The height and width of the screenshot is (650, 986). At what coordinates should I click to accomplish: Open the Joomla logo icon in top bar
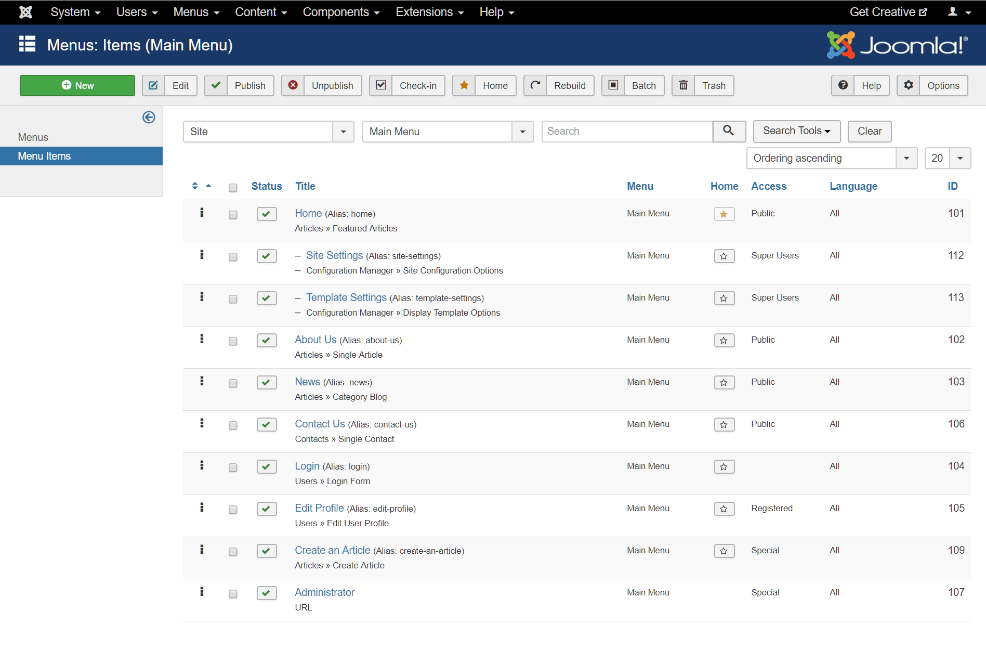pyautogui.click(x=25, y=12)
